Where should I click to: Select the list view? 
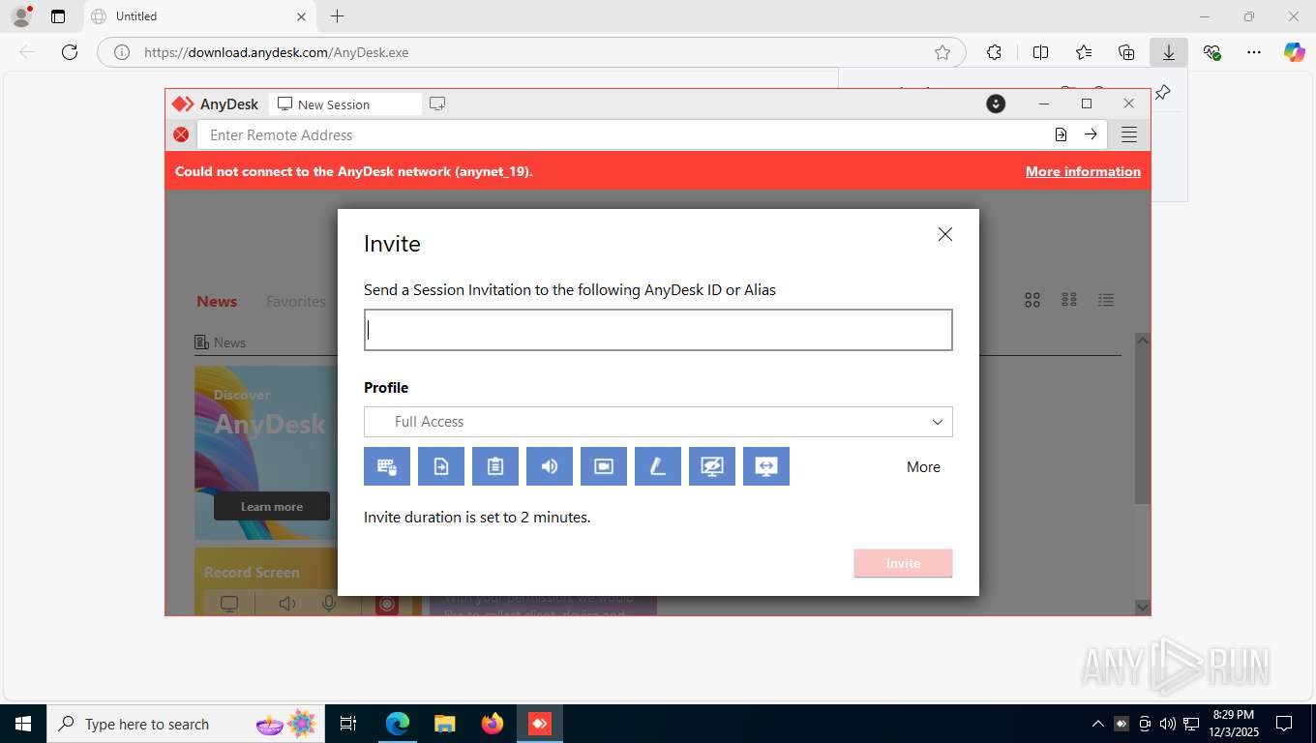pos(1106,300)
